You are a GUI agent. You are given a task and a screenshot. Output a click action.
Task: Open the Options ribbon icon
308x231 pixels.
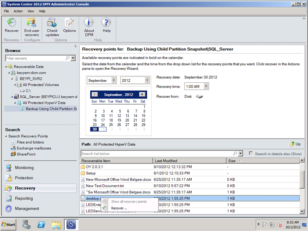69,25
